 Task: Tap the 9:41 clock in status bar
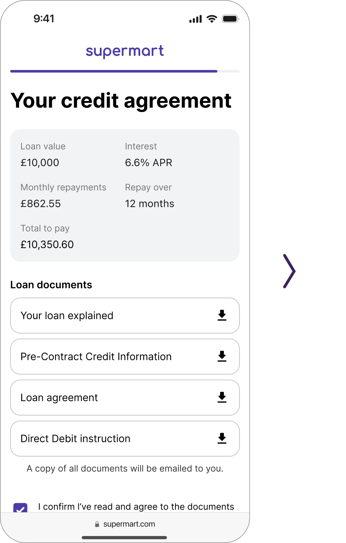point(44,18)
